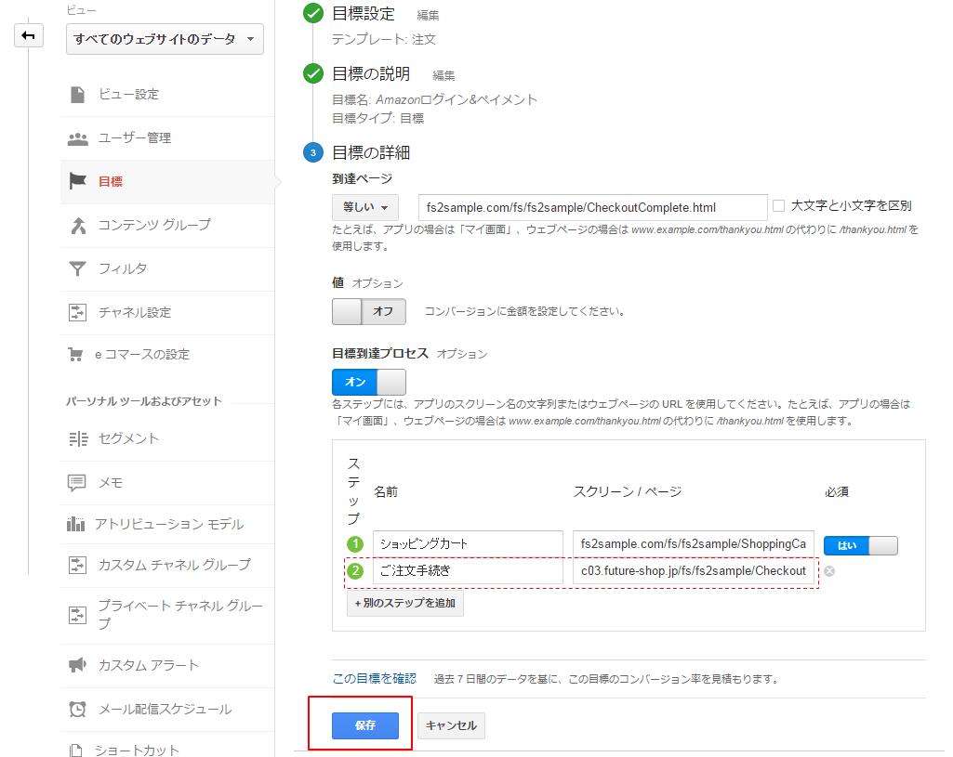Click 編集 next to 目標の説明

(x=443, y=76)
